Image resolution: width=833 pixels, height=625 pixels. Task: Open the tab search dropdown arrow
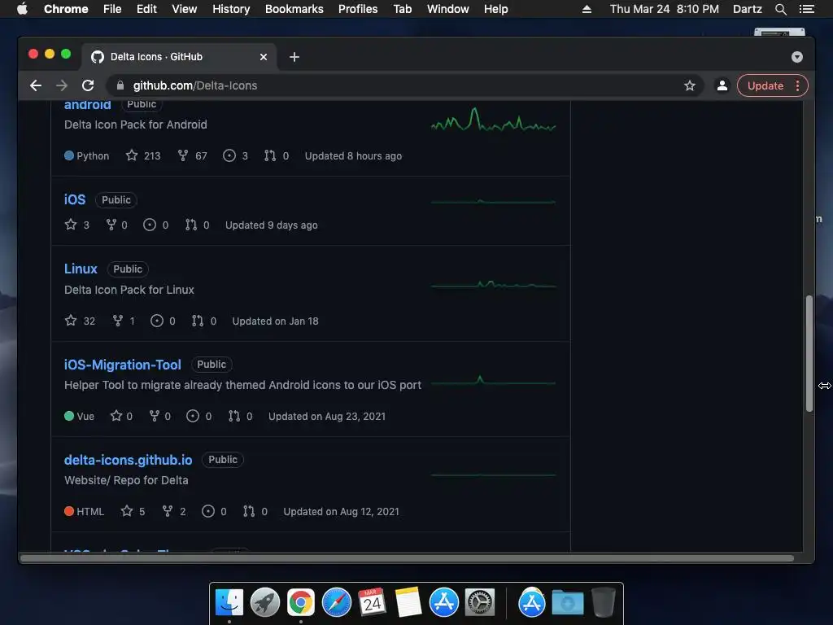click(x=797, y=57)
